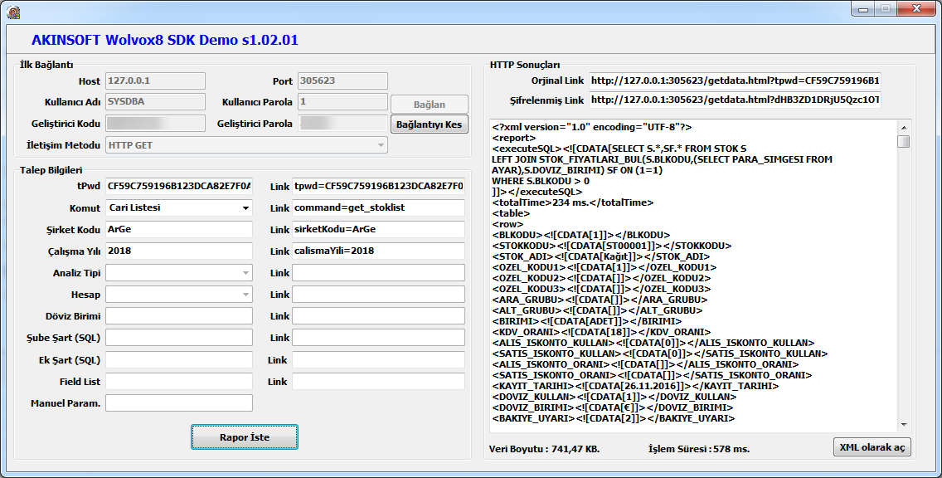
Task: Focus the Şube Şart (SQL) input field
Action: point(179,338)
